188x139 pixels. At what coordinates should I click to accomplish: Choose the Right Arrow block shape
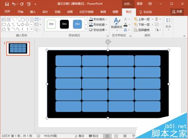point(23,24)
